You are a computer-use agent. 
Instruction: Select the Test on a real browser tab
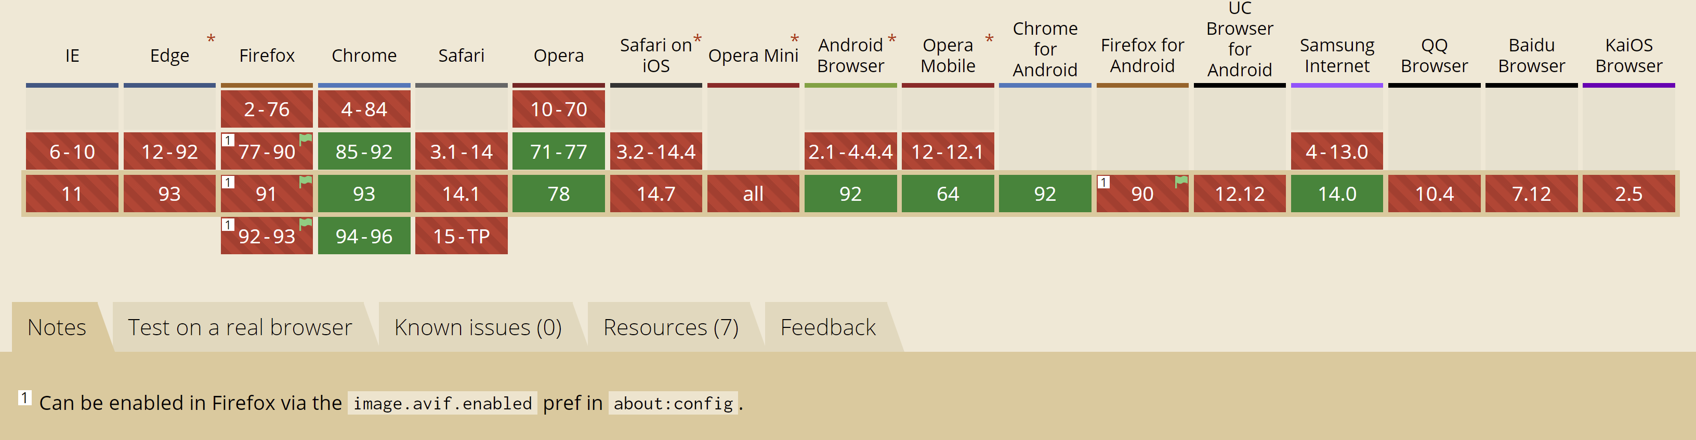240,327
